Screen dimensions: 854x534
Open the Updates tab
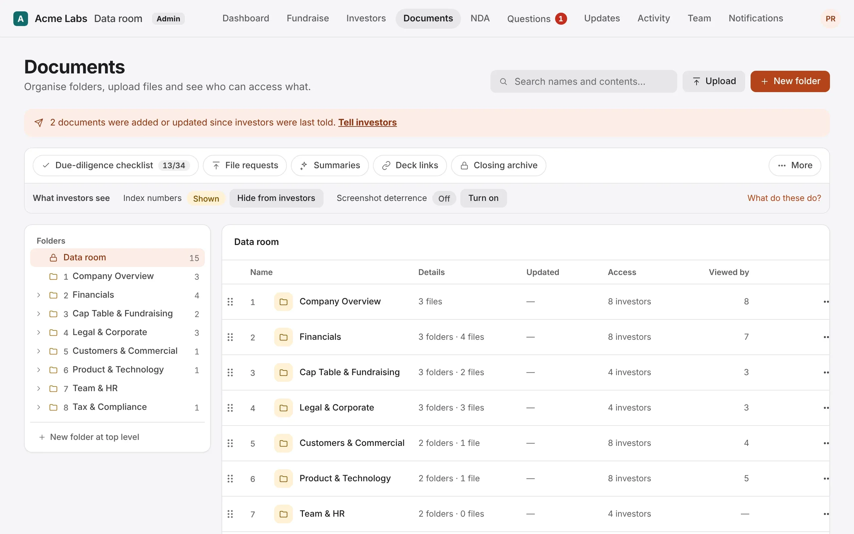602,18
